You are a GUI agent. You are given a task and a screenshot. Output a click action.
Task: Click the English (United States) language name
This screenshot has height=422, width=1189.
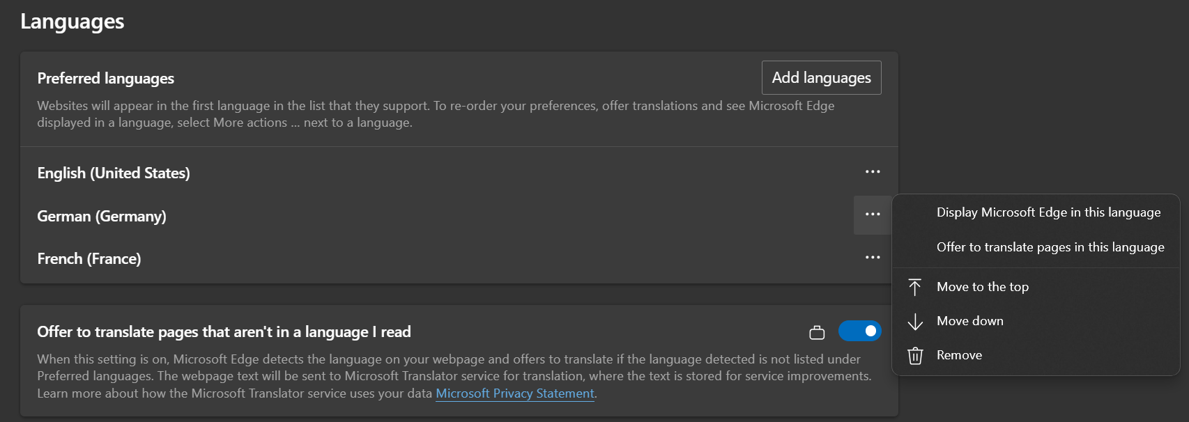click(114, 173)
